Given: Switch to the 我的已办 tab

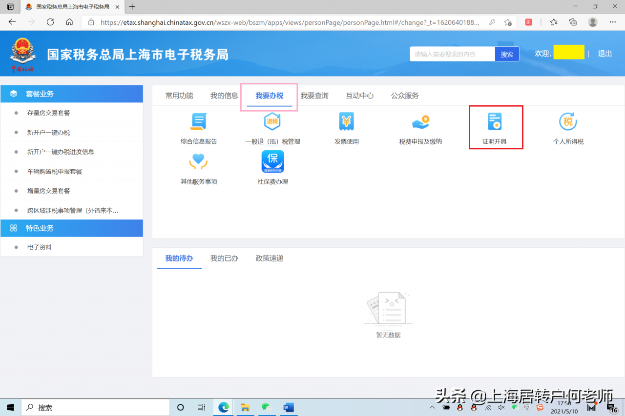Looking at the screenshot, I should point(224,258).
